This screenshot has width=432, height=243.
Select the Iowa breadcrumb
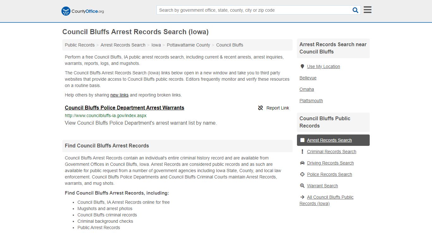click(x=156, y=45)
